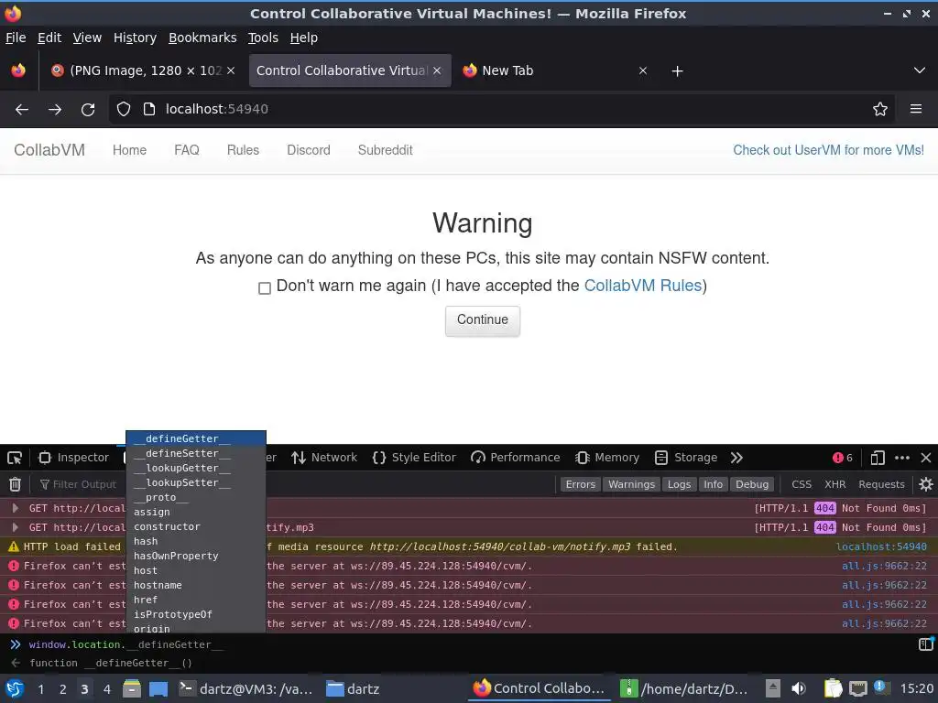The height and width of the screenshot is (703, 938).
Task: Switch to multi-line editor mode icon
Action: click(x=925, y=644)
